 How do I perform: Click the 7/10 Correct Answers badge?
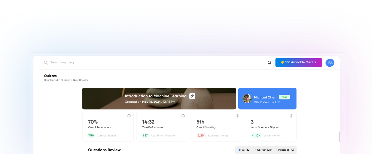[x=91, y=135]
